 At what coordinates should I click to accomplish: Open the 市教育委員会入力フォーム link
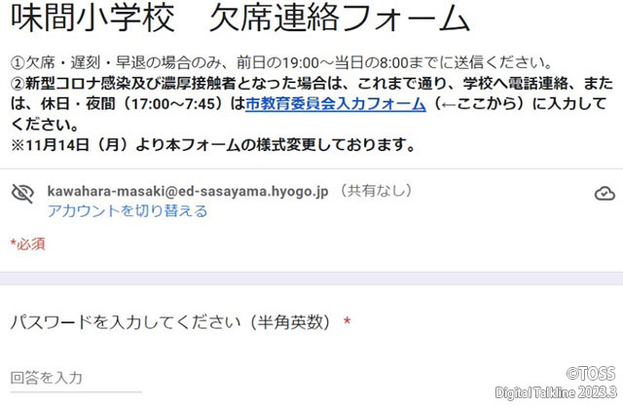point(336,104)
